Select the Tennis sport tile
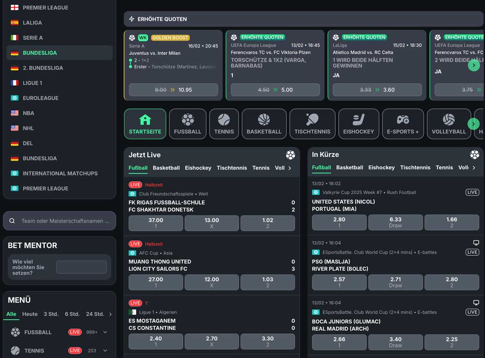485x358 pixels. coord(224,124)
